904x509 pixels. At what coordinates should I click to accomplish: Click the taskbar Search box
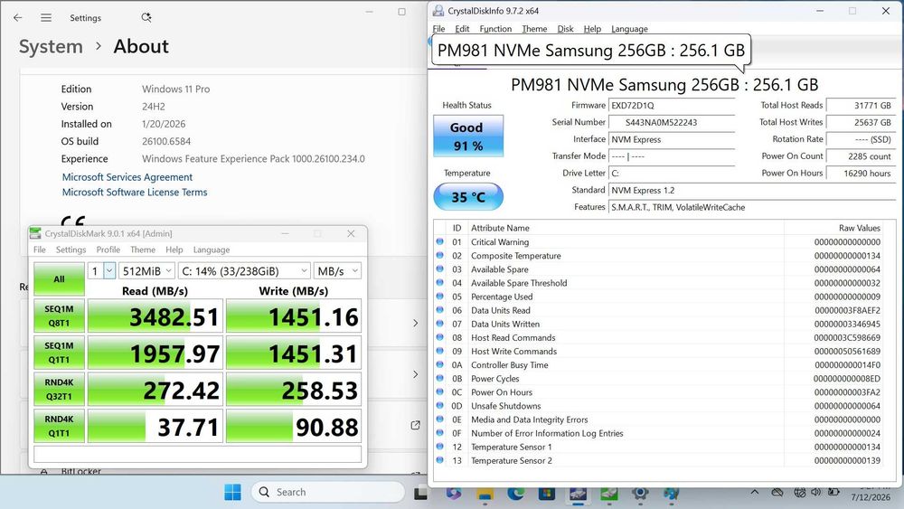[328, 493]
